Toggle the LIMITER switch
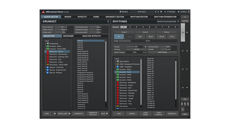Viewport: 230px width, 128px height. click(185, 21)
